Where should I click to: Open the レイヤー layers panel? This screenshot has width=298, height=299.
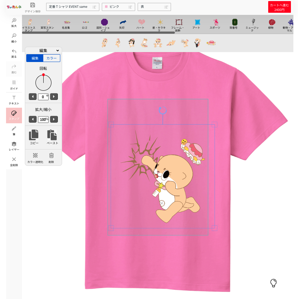(x=13, y=145)
